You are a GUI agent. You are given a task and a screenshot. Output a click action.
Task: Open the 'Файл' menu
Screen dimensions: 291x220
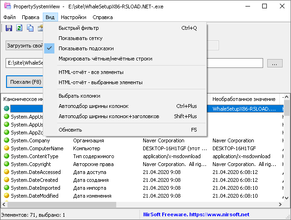(x=10, y=17)
